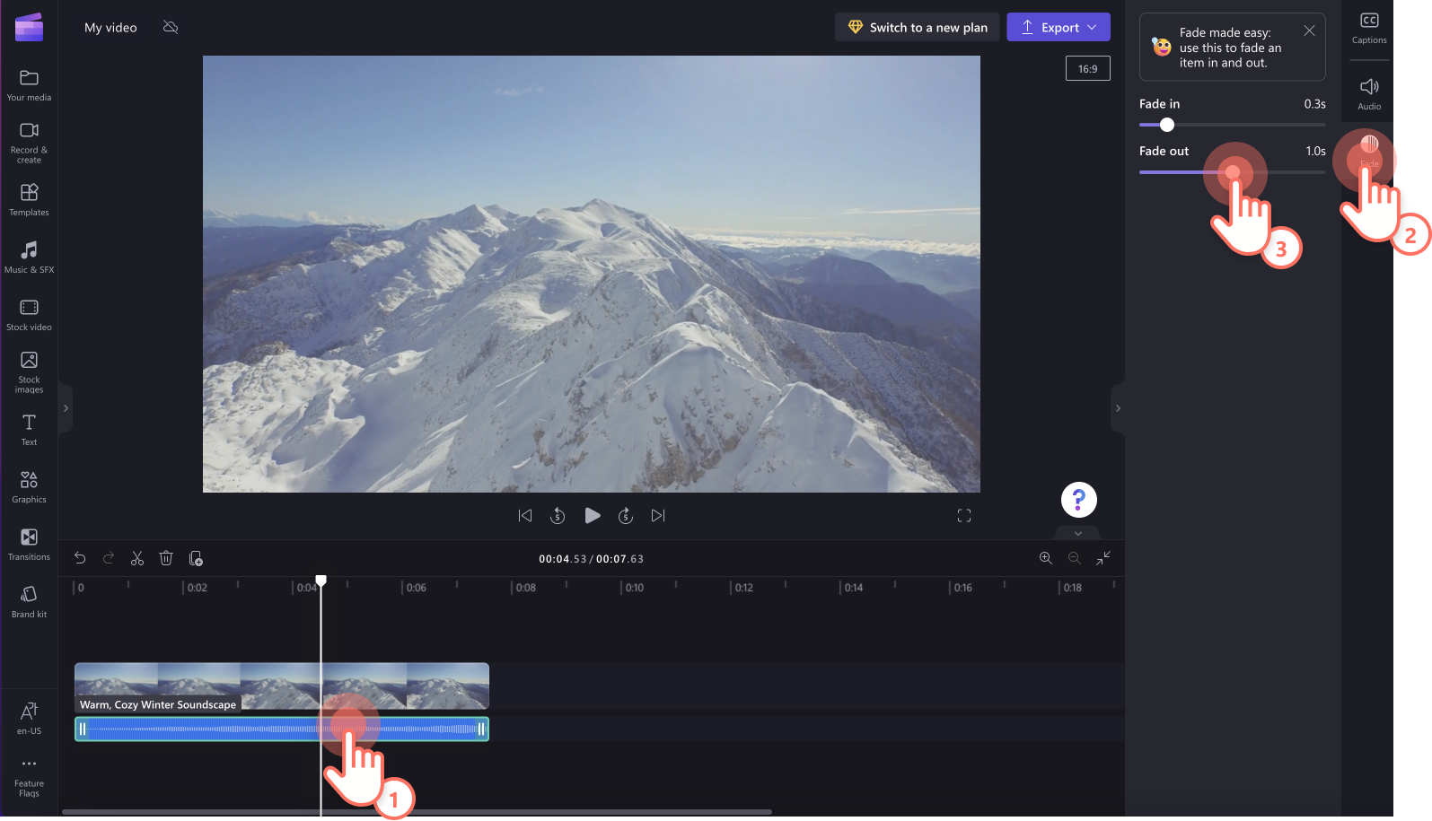Click the video preview canvas
The height and width of the screenshot is (821, 1432).
(x=592, y=274)
